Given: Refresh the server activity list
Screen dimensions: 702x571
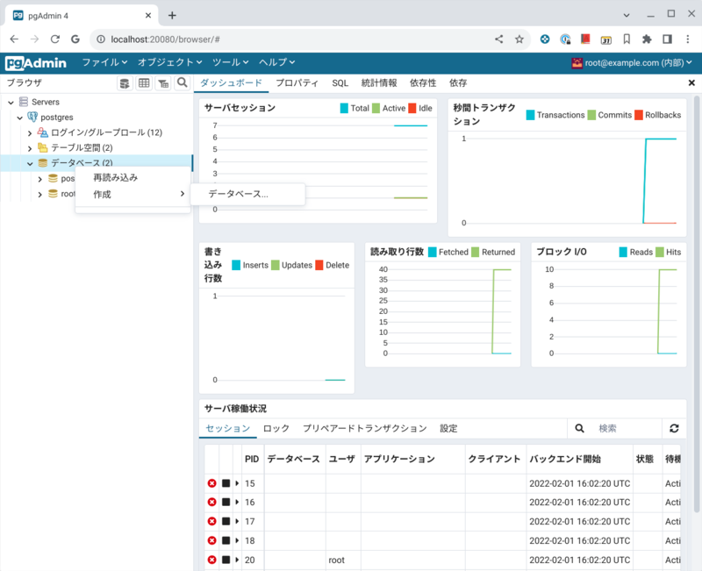Looking at the screenshot, I should (674, 429).
